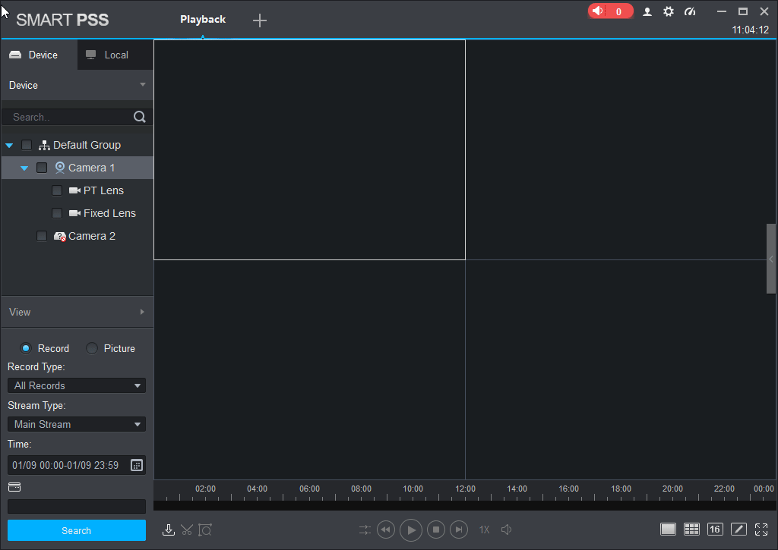This screenshot has height=550, width=778.
Task: Check the Camera 1 checkbox
Action: [42, 168]
